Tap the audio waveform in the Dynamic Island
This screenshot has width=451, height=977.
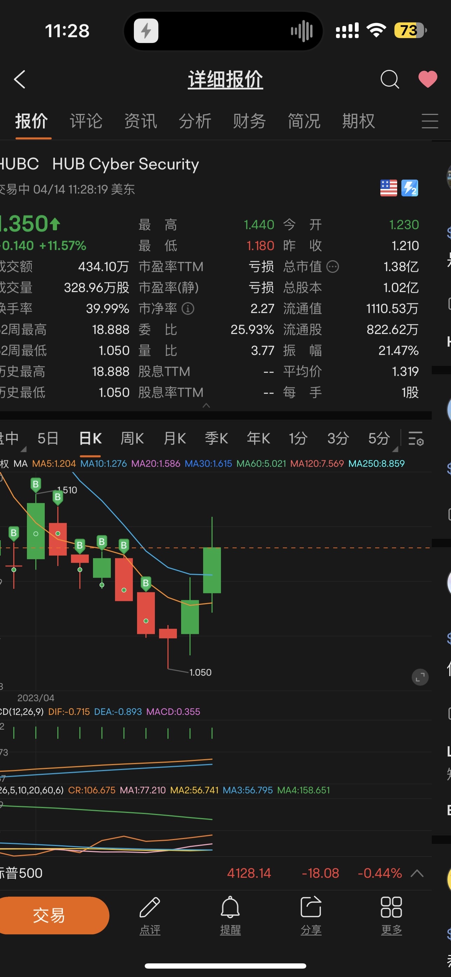[x=302, y=31]
